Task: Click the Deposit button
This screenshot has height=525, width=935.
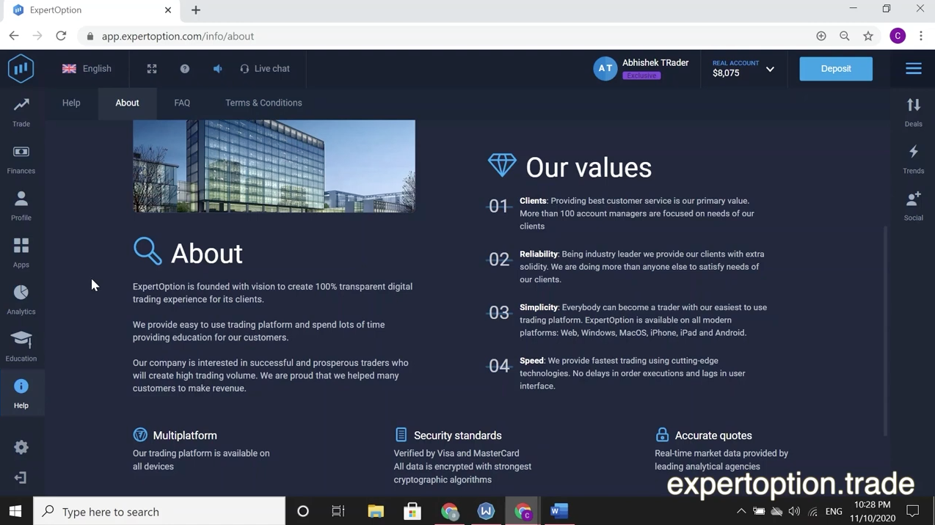Action: pyautogui.click(x=836, y=69)
